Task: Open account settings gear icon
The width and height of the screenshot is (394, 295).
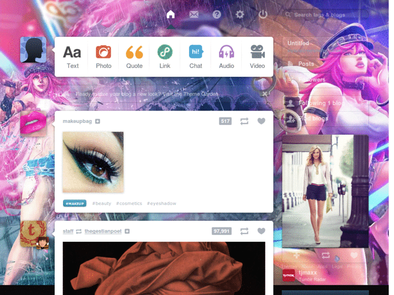Action: click(240, 15)
